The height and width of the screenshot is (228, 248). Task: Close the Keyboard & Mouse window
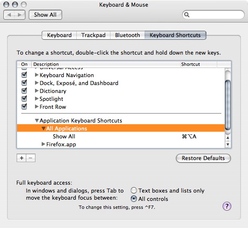tap(6, 5)
